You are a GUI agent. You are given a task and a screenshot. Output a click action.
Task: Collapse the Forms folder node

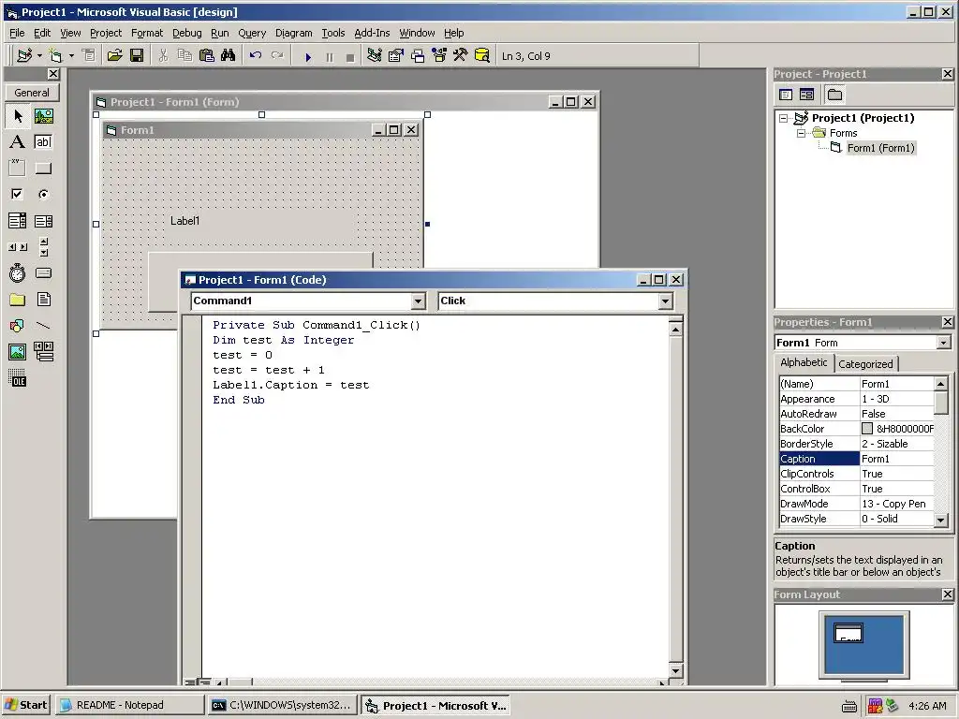[802, 133]
